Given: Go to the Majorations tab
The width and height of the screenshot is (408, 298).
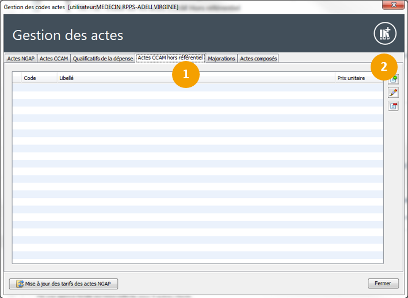Looking at the screenshot, I should (222, 59).
